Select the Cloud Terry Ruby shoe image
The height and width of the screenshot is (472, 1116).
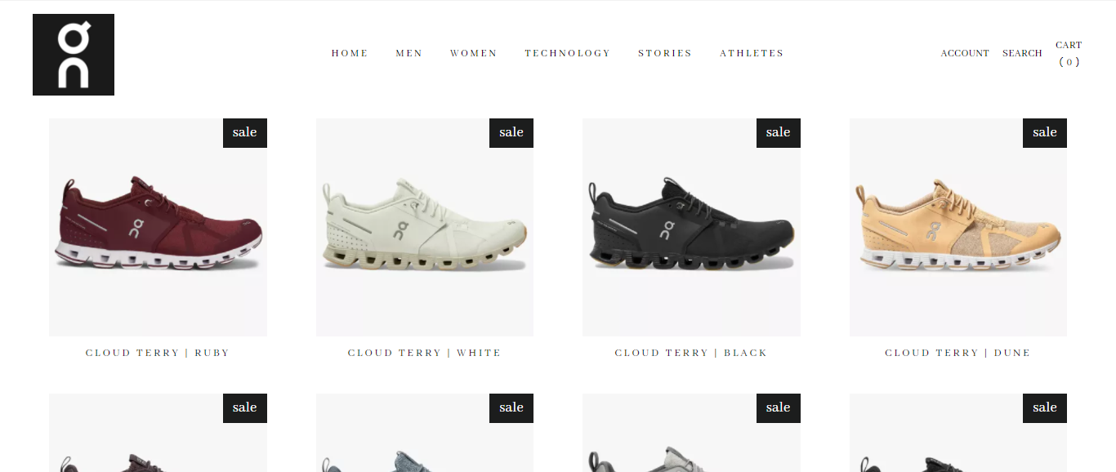click(158, 227)
